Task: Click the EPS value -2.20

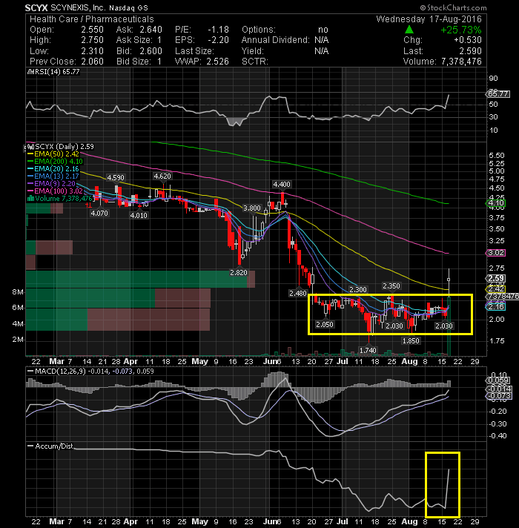Action: [218, 40]
